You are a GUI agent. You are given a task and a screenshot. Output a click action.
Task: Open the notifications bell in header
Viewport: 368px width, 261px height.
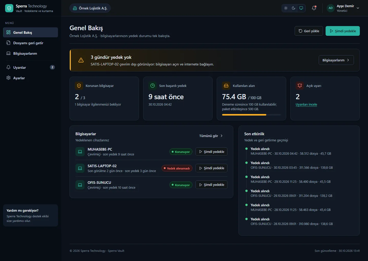(314, 8)
